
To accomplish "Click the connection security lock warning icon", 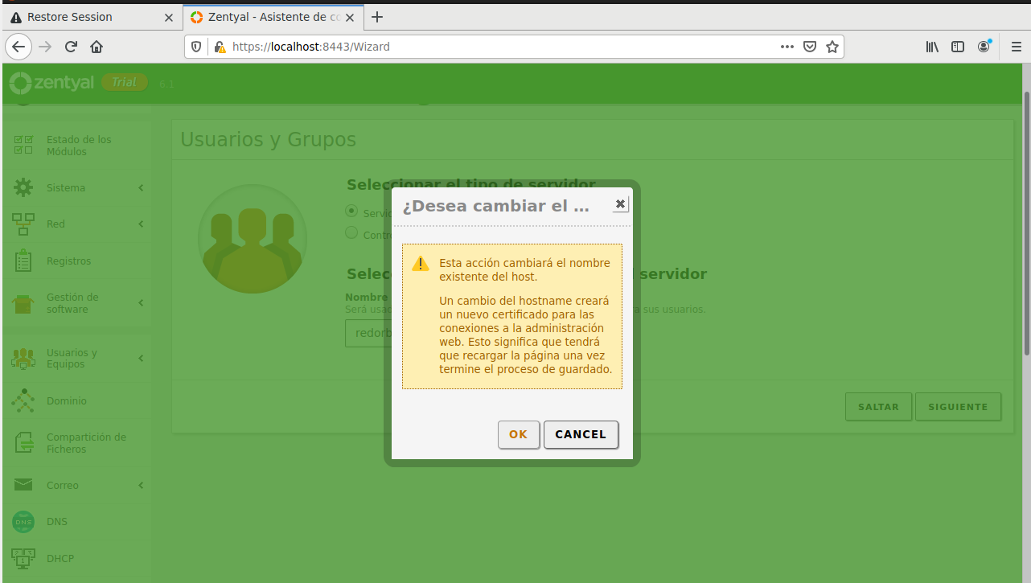I will click(220, 47).
